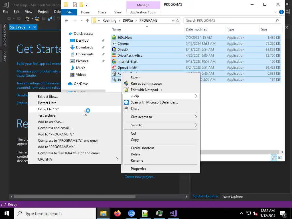
Task: Open Notepad++ taskbar icon
Action: pyautogui.click(x=145, y=213)
